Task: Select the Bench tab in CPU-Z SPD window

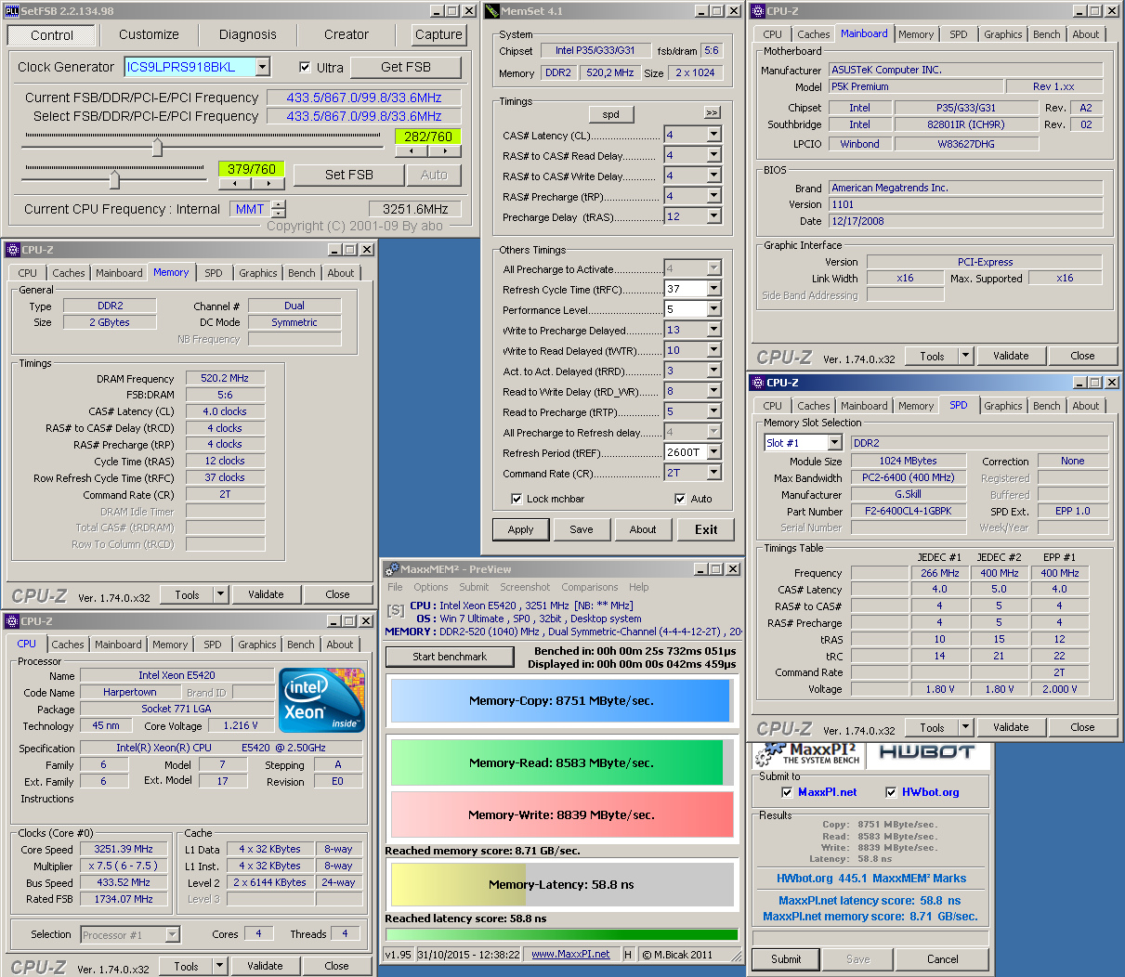Action: point(1047,406)
